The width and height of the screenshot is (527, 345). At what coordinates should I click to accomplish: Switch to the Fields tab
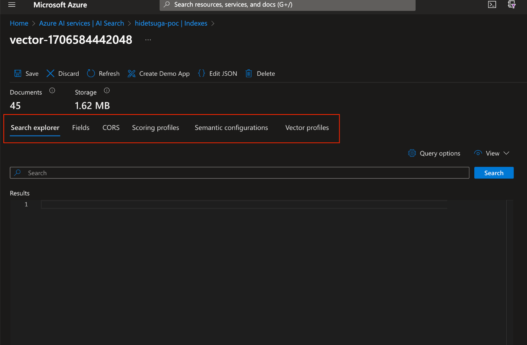click(81, 128)
